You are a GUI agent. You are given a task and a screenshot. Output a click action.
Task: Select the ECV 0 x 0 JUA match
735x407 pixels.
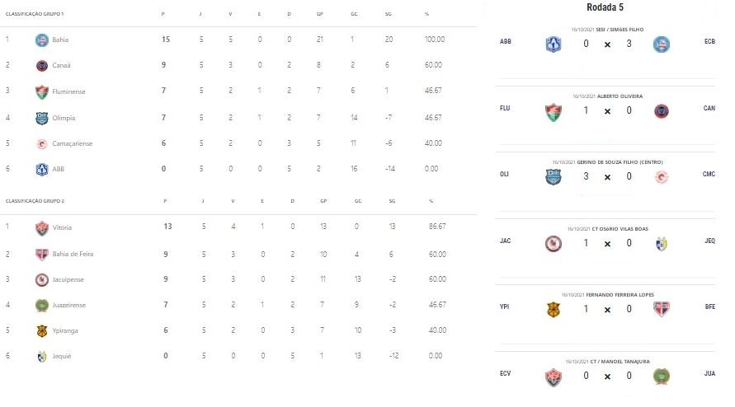605,374
